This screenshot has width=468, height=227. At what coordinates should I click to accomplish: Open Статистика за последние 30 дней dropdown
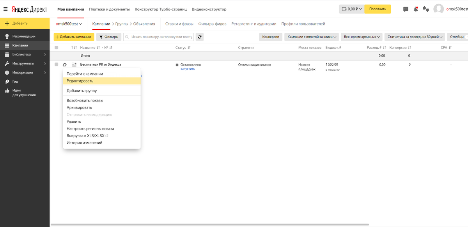pyautogui.click(x=415, y=37)
